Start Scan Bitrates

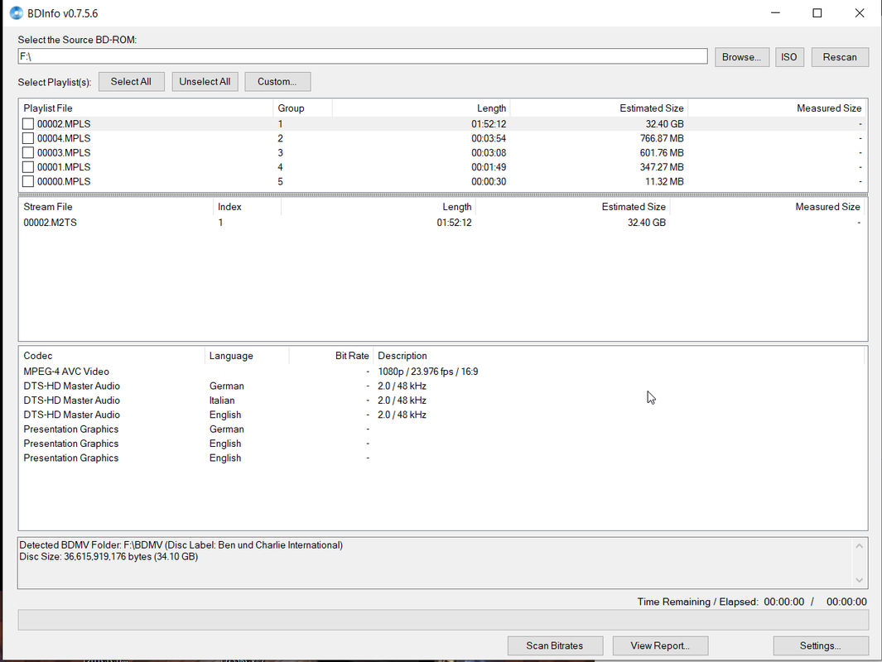pyautogui.click(x=555, y=645)
